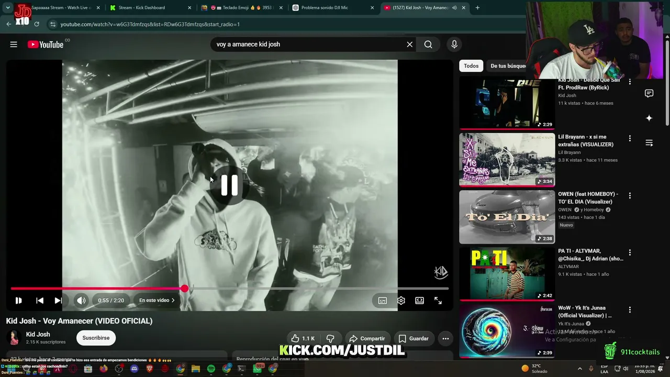Open the system volume speaker icon
This screenshot has width=670, height=377.
625,369
